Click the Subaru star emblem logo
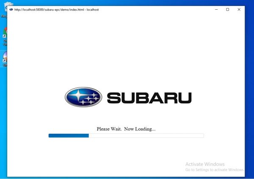 (x=83, y=97)
